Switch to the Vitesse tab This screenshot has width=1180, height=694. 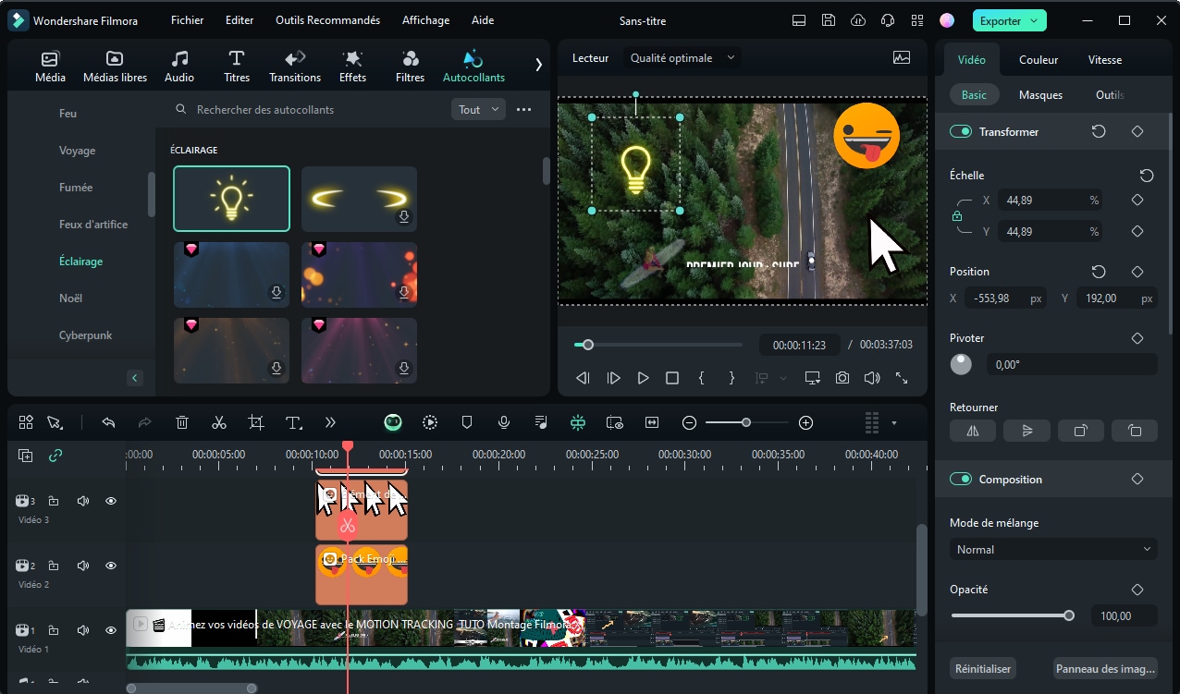click(1105, 59)
